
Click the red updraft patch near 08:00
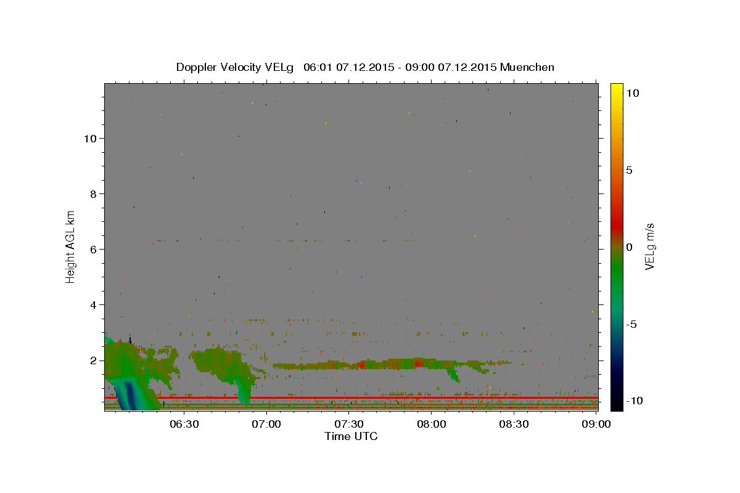pyautogui.click(x=419, y=363)
